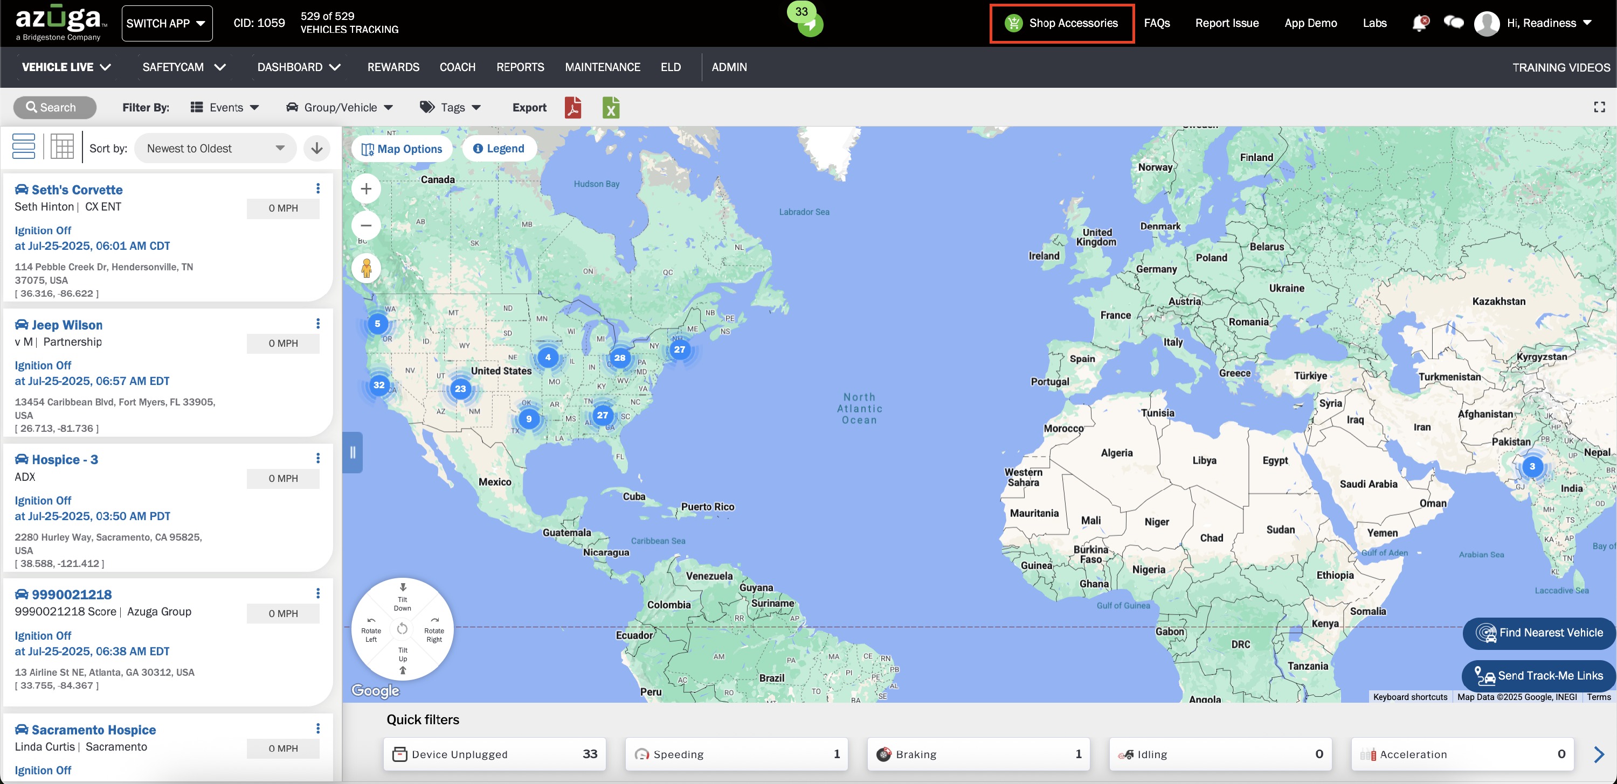
Task: Open the Newest to Oldest sort dropdown
Action: tap(215, 149)
